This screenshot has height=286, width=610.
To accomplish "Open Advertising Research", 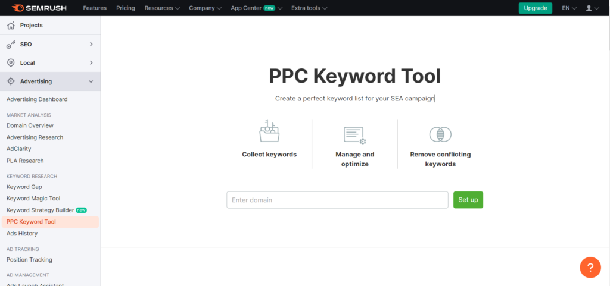I will [x=35, y=137].
